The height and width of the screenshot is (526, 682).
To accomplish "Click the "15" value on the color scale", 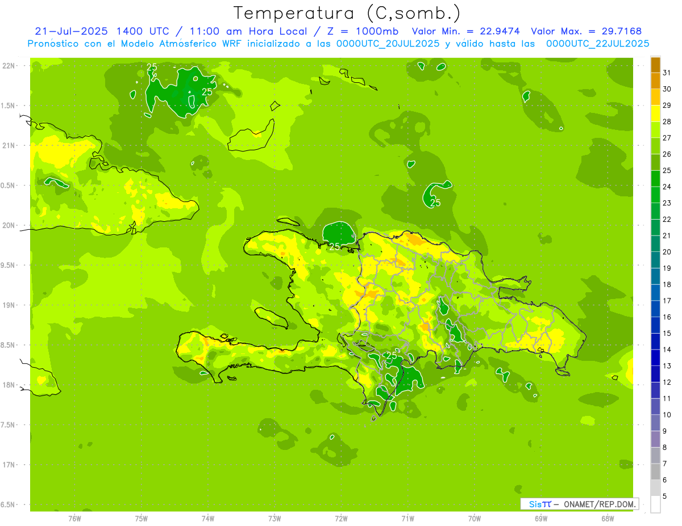I will click(667, 333).
